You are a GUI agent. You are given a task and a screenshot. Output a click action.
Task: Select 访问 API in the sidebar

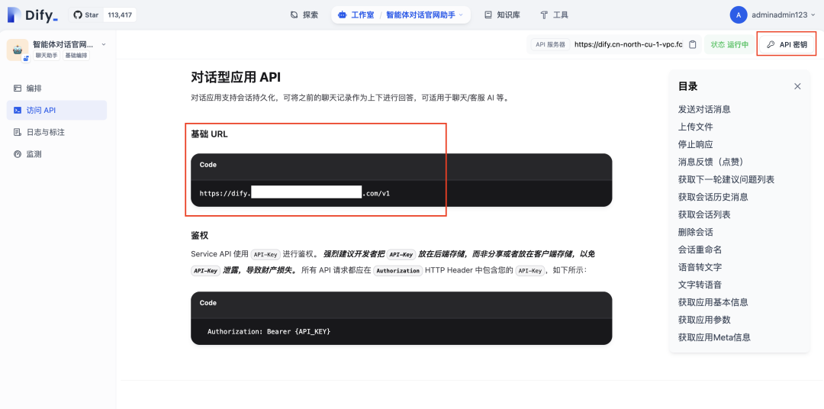click(56, 111)
